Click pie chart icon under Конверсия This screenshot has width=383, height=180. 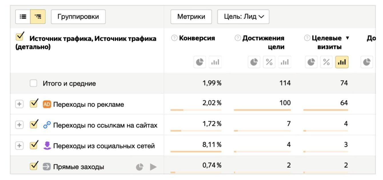point(200,62)
